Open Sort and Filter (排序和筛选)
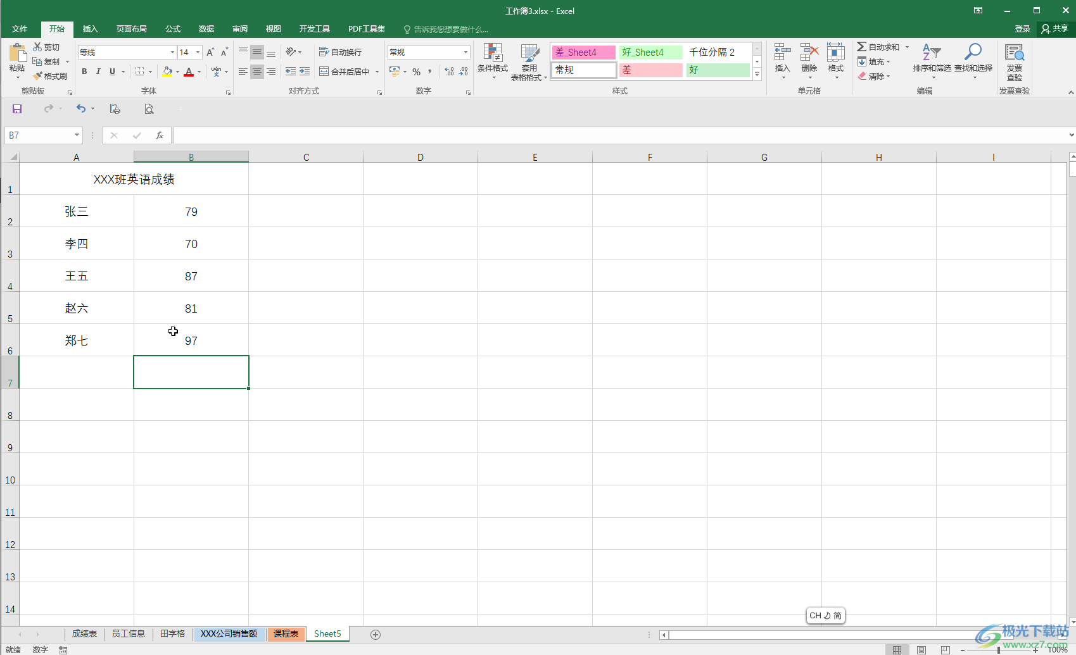Viewport: 1076px width, 655px height. coord(932,61)
